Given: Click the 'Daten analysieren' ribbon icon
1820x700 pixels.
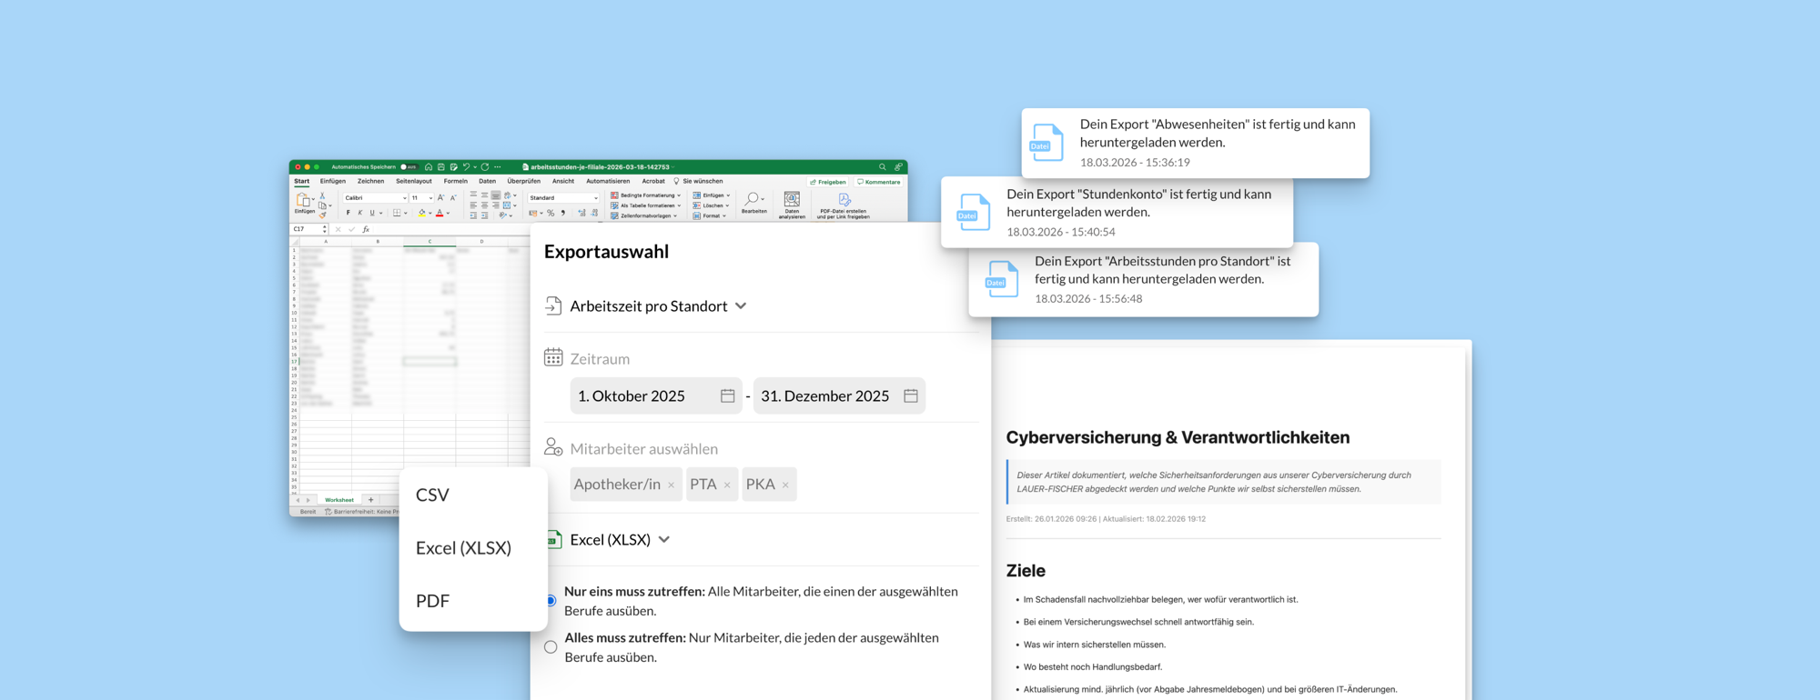Looking at the screenshot, I should pos(792,201).
